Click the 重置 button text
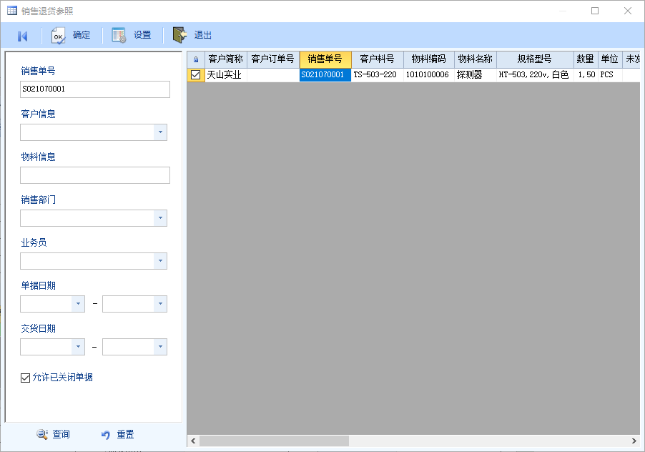Screen dimensions: 645x452 click(x=125, y=434)
